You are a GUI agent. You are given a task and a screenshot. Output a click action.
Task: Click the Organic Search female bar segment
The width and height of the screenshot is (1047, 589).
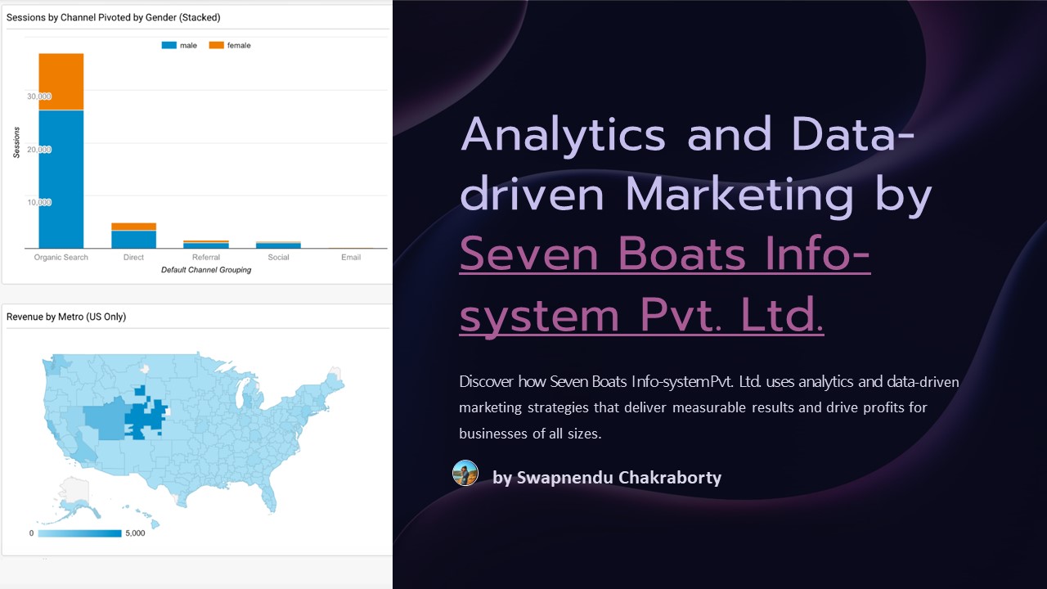[x=61, y=82]
